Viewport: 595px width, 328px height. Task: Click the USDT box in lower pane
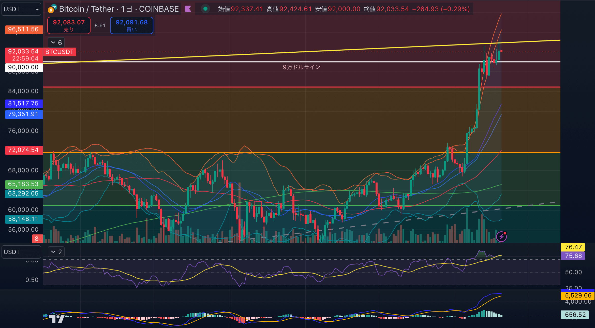coord(21,252)
